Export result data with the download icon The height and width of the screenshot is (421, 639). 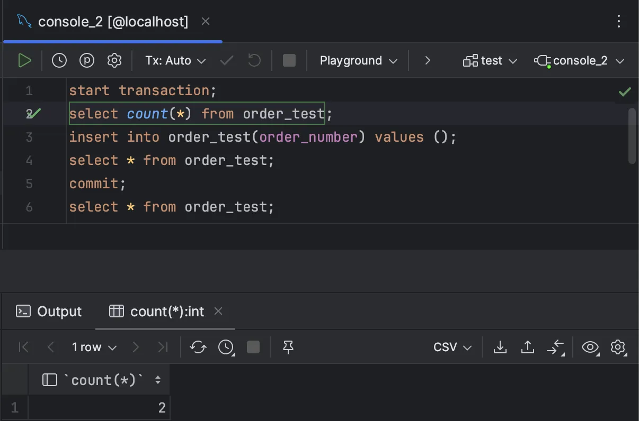point(500,347)
